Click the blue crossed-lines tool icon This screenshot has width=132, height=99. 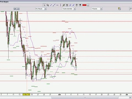[x=70, y=5]
